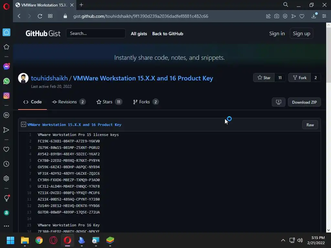Open History clock in sidebar
This screenshot has height=248, width=331.
pyautogui.click(x=6, y=164)
